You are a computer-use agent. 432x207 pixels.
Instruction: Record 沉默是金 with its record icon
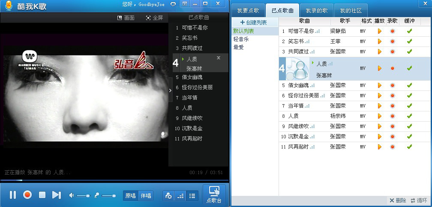tap(393, 137)
